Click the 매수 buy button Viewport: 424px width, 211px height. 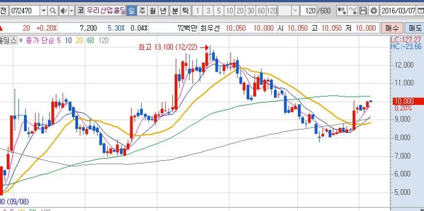[x=392, y=28]
